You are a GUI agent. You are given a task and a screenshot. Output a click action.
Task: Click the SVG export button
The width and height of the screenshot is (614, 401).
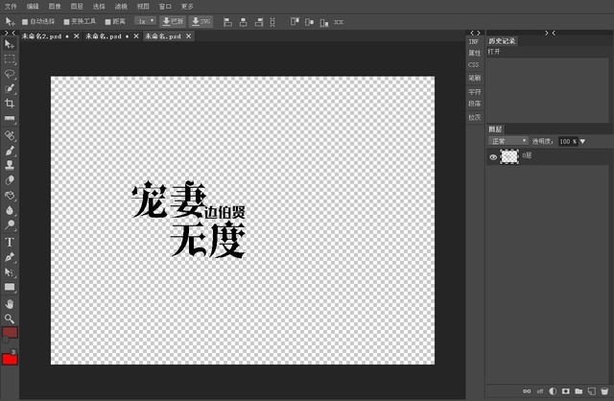click(x=201, y=20)
